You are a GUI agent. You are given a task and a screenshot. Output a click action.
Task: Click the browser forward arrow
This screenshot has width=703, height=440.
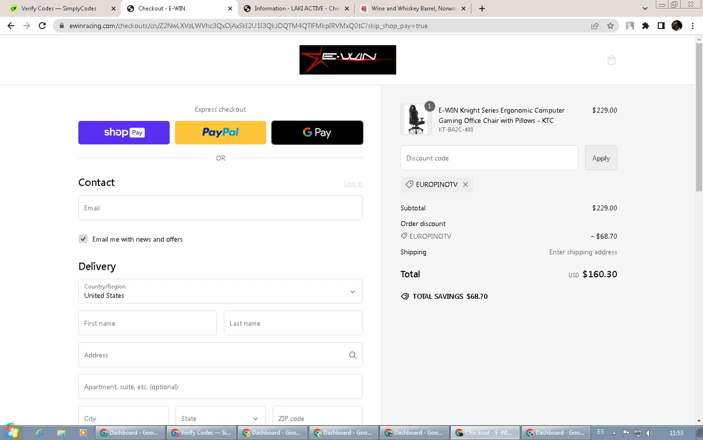pyautogui.click(x=27, y=26)
